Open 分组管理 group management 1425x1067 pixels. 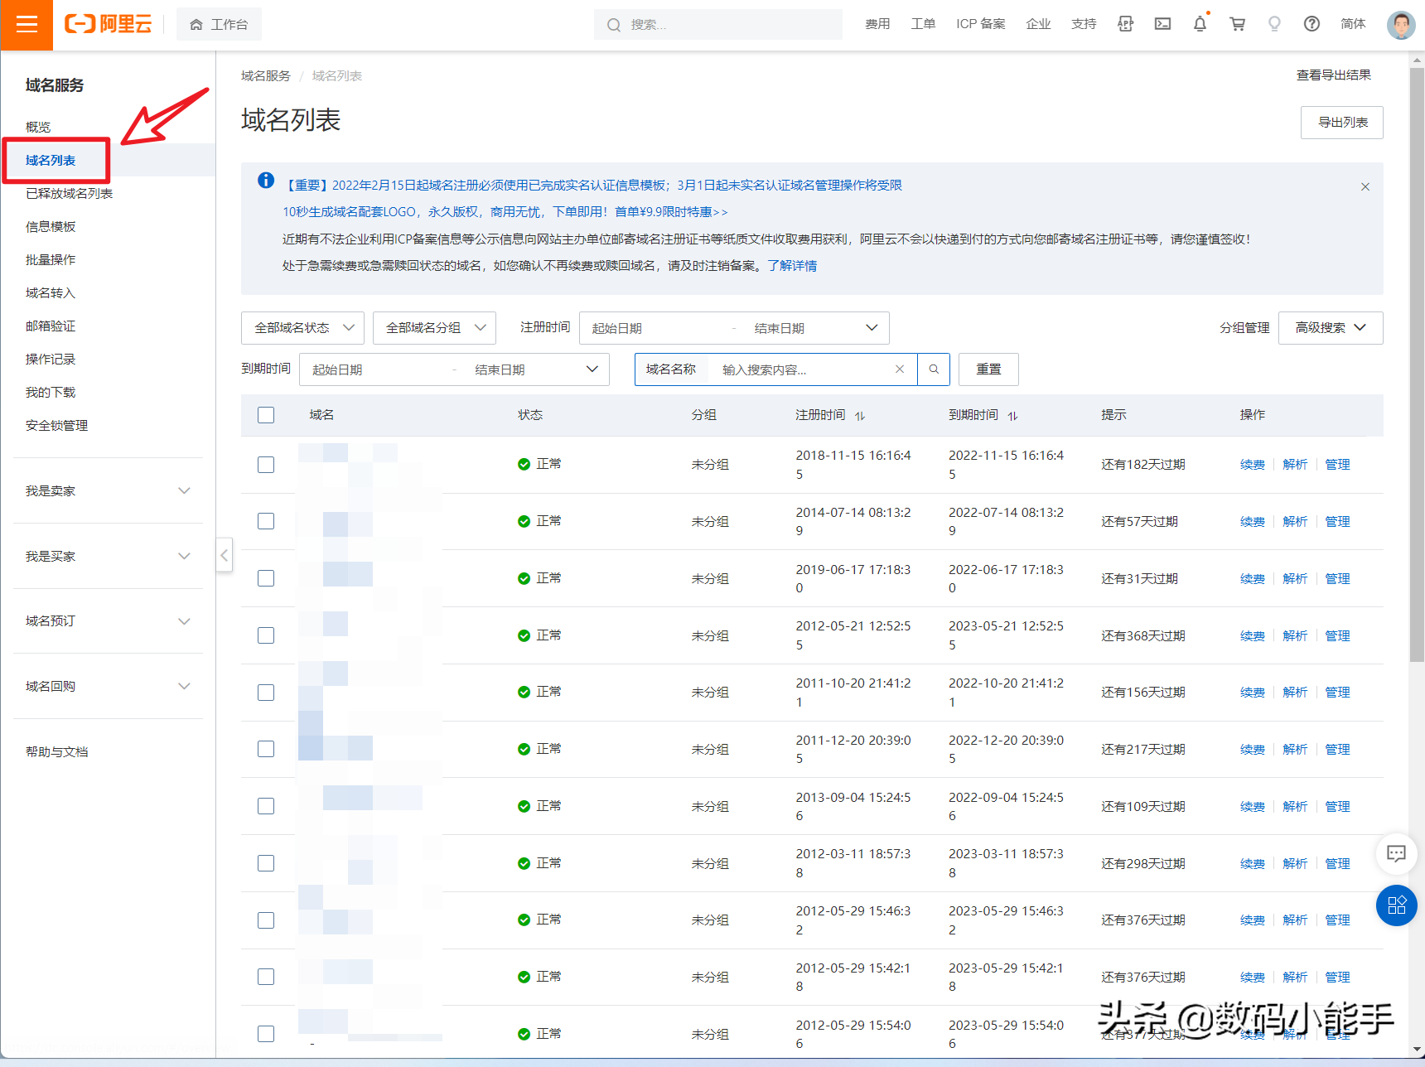[x=1244, y=328]
